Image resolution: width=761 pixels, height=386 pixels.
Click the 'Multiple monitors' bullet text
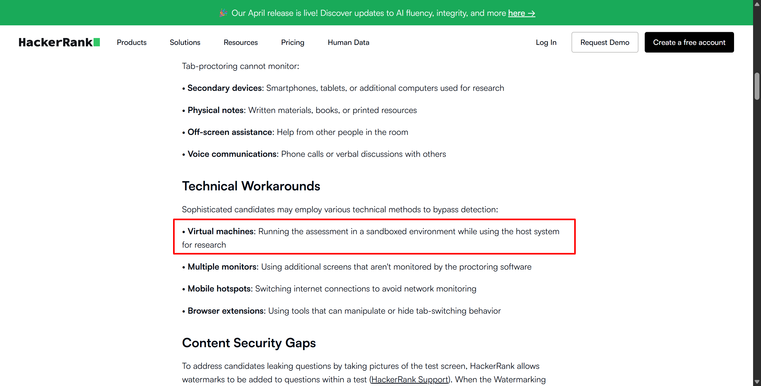356,267
